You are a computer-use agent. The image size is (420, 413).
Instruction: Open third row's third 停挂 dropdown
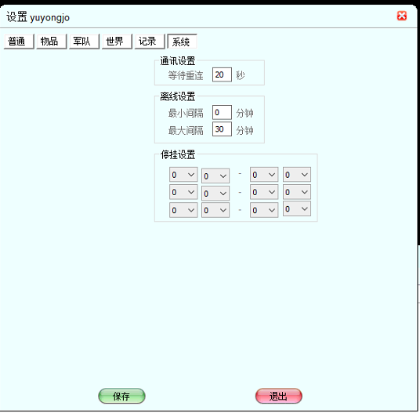264,210
